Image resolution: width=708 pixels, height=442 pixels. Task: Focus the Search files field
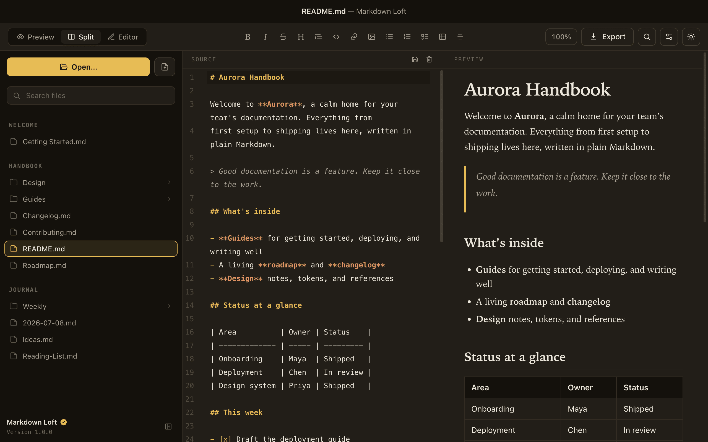(91, 96)
